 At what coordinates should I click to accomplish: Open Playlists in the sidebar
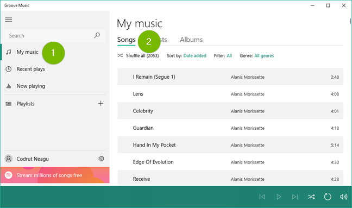pos(25,104)
